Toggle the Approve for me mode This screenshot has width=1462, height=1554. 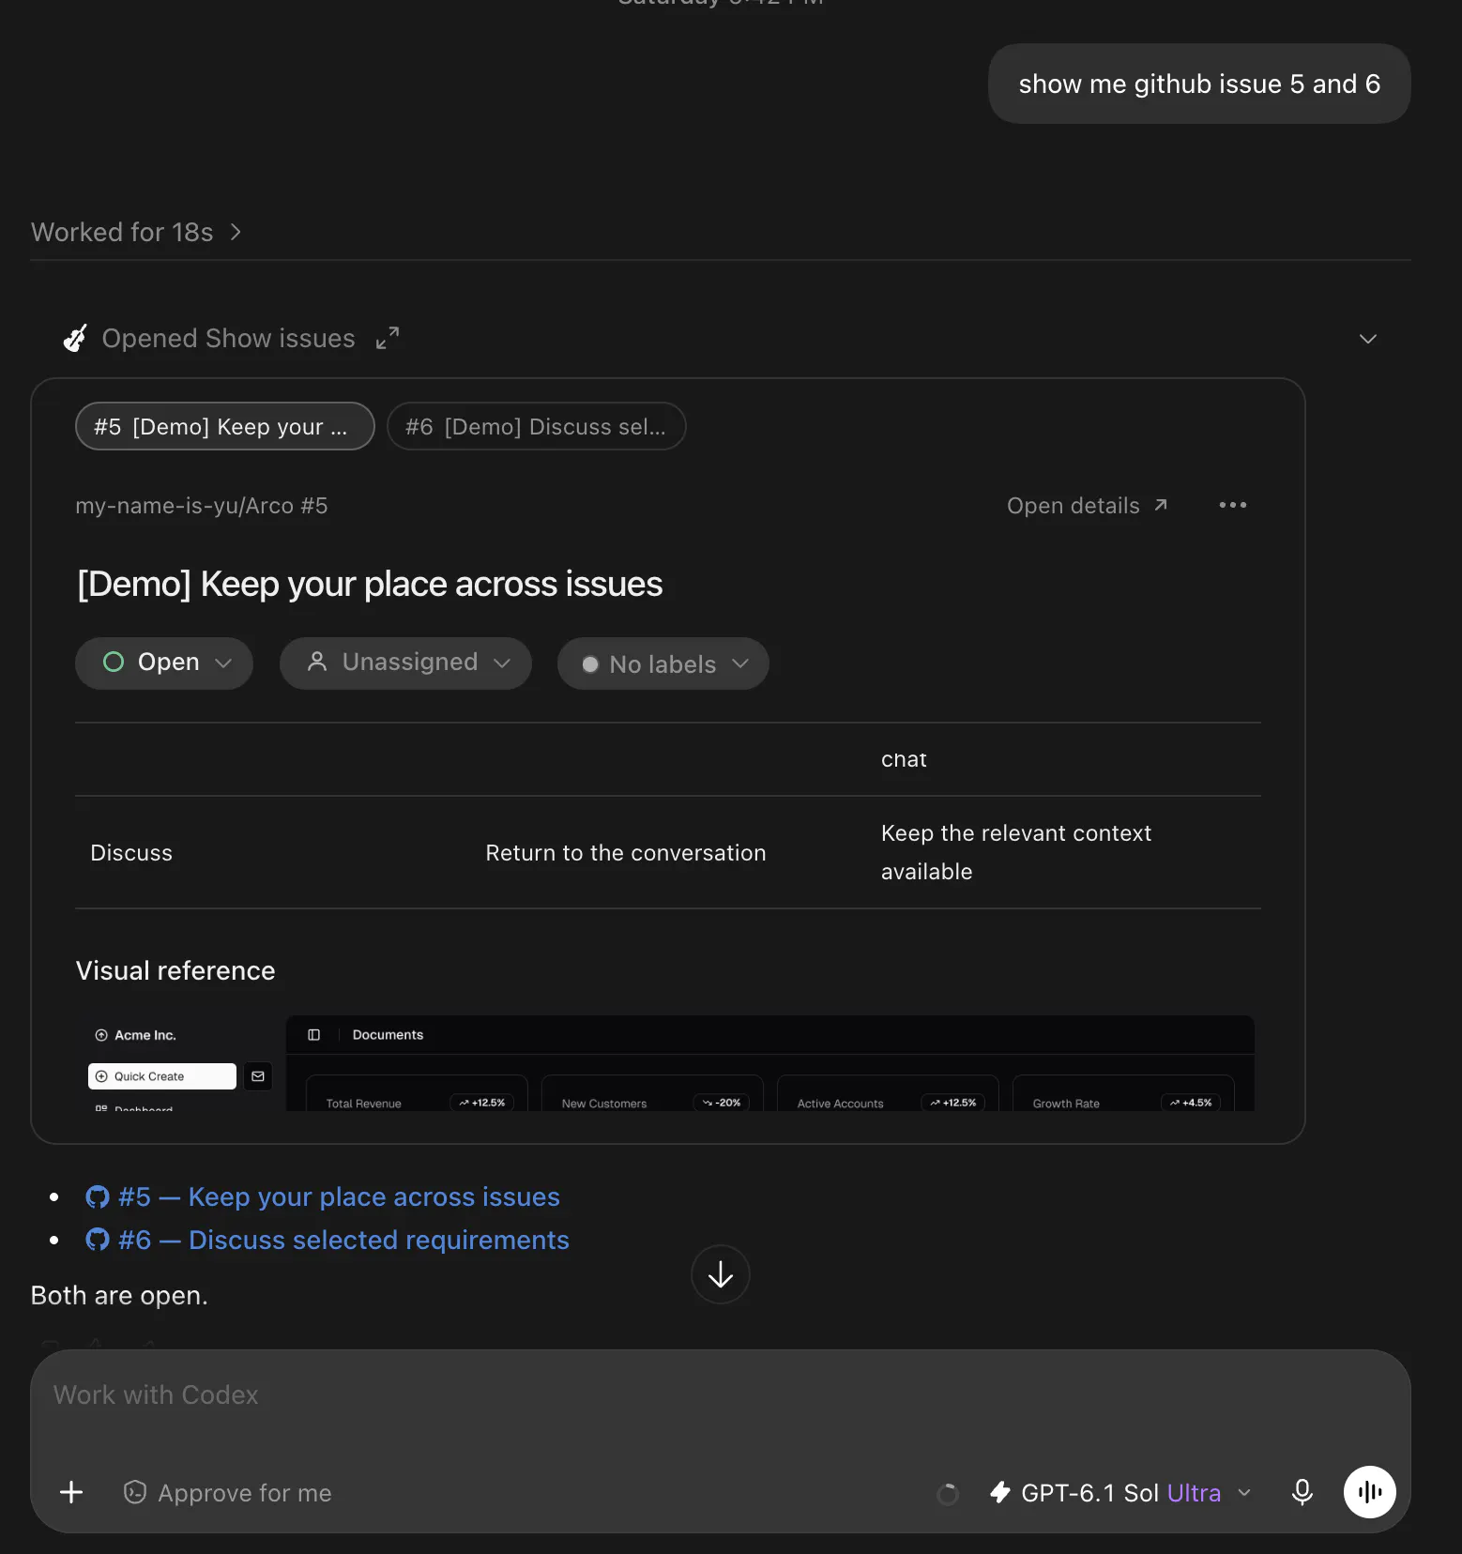coord(228,1493)
